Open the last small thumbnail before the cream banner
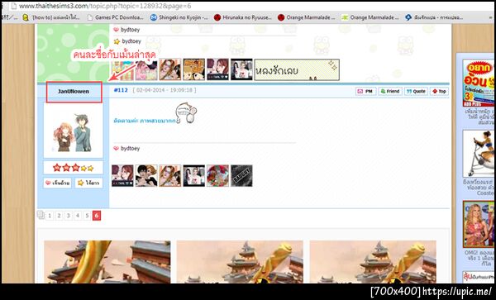Viewport: 496px width, 300px height. (x=241, y=69)
